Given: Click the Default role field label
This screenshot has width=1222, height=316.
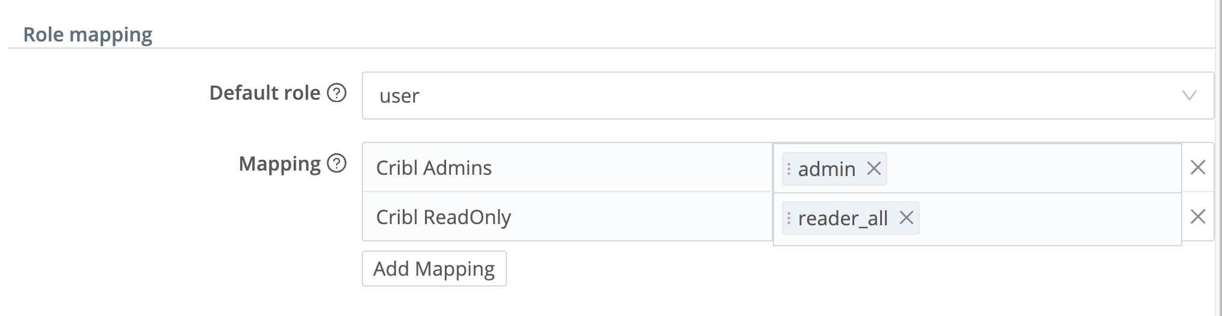Looking at the screenshot, I should pos(264,93).
